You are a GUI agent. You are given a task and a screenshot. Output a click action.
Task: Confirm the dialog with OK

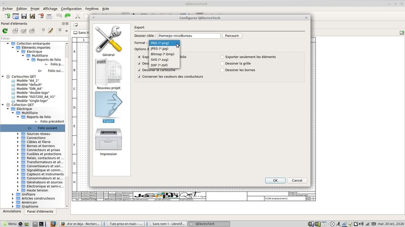pyautogui.click(x=275, y=180)
